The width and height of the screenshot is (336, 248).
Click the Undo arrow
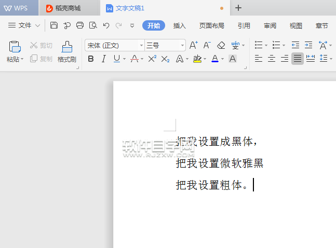click(x=106, y=25)
